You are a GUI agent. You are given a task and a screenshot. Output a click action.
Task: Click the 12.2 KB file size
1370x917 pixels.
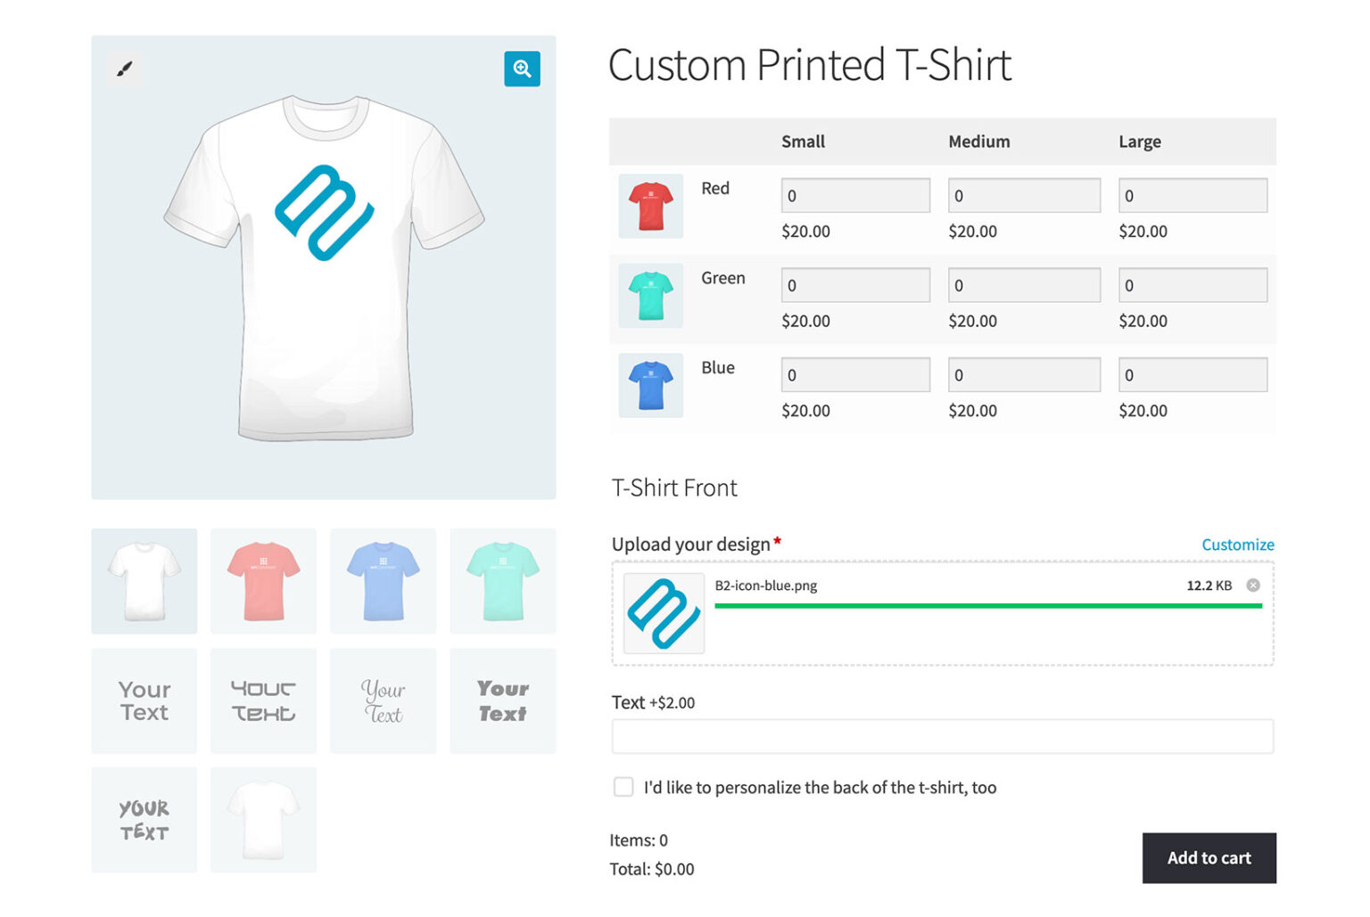[1209, 585]
